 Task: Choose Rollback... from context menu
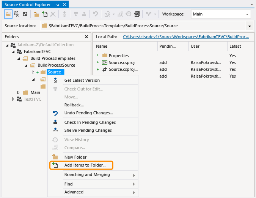pyautogui.click(x=93, y=105)
